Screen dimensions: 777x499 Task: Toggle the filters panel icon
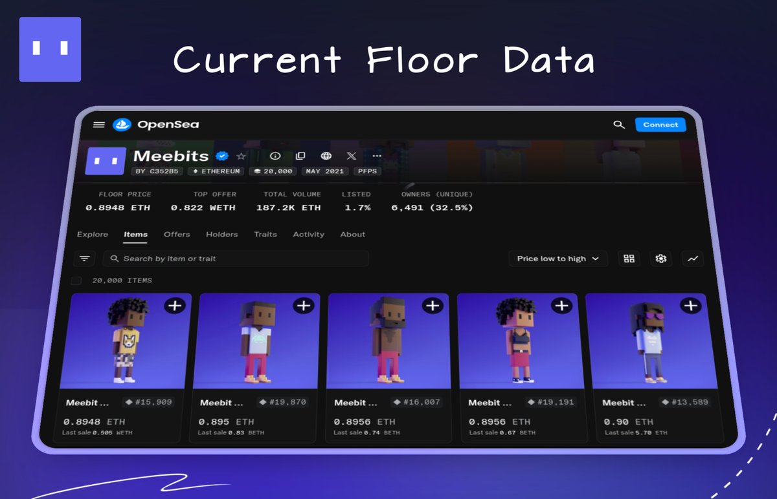point(84,259)
